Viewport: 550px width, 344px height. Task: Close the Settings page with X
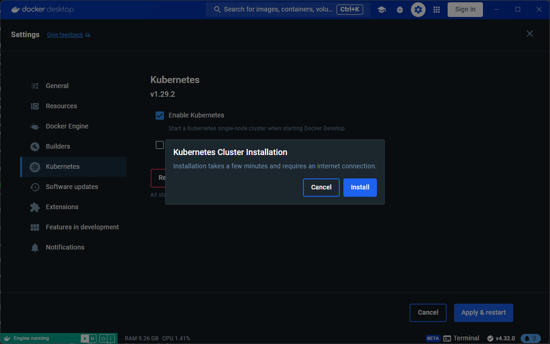[530, 33]
